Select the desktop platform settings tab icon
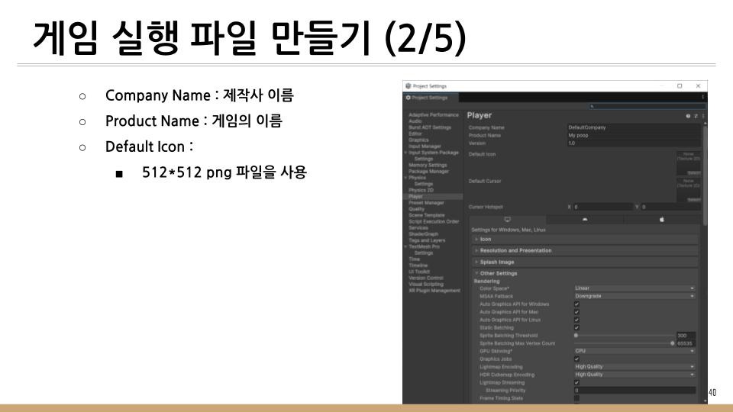The width and height of the screenshot is (733, 412). tap(507, 219)
